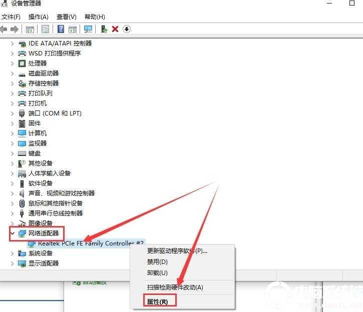Click the 其他设备 unknown device icon

point(22,163)
